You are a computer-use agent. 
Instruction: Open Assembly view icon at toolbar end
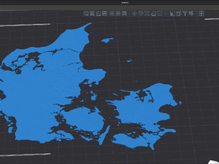click(x=202, y=13)
